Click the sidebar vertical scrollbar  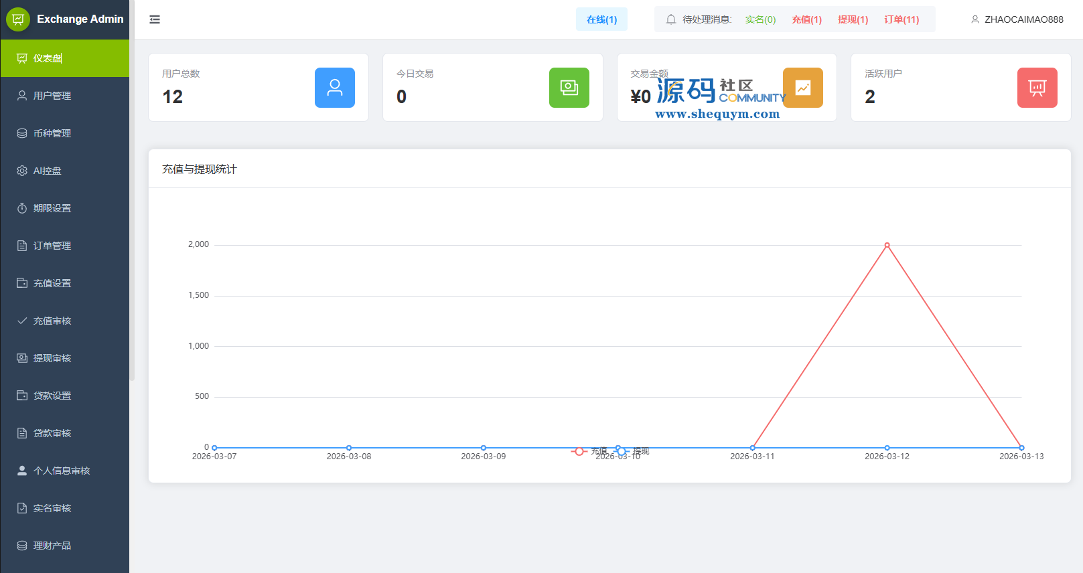pyautogui.click(x=132, y=201)
